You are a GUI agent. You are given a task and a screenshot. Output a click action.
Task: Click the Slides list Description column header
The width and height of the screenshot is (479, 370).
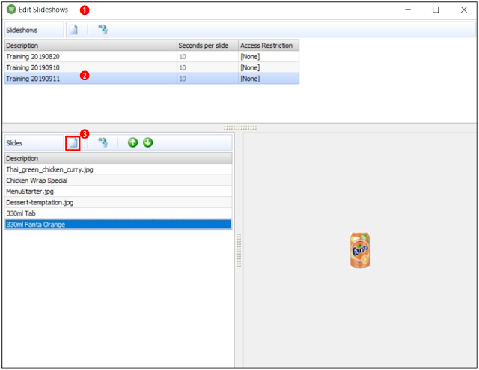(118, 158)
